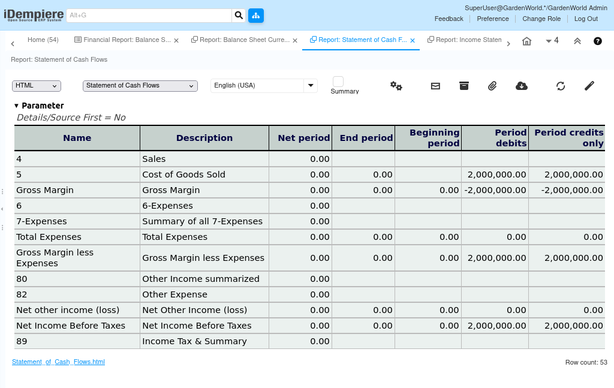
Task: Switch to Home (54) tab
Action: 43,40
